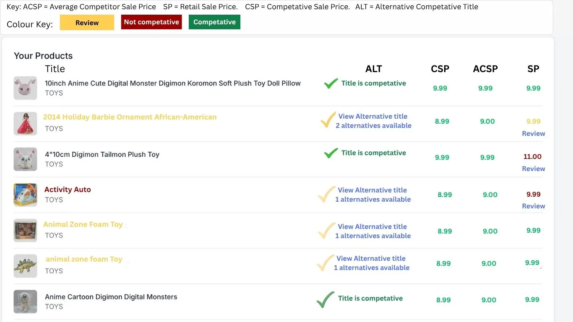
Task: Click the Your Products heading
Action: pyautogui.click(x=43, y=56)
